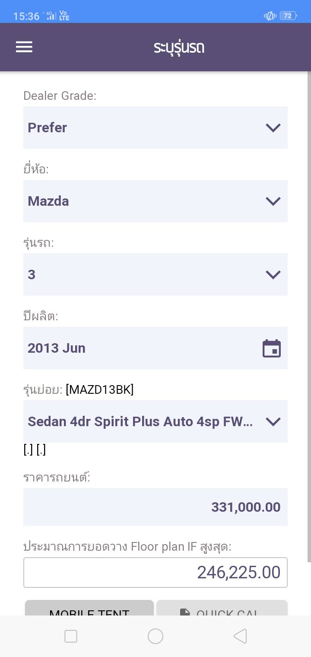Tap the car price field 331,000.00
Viewport: 311px width, 657px height.
click(155, 507)
